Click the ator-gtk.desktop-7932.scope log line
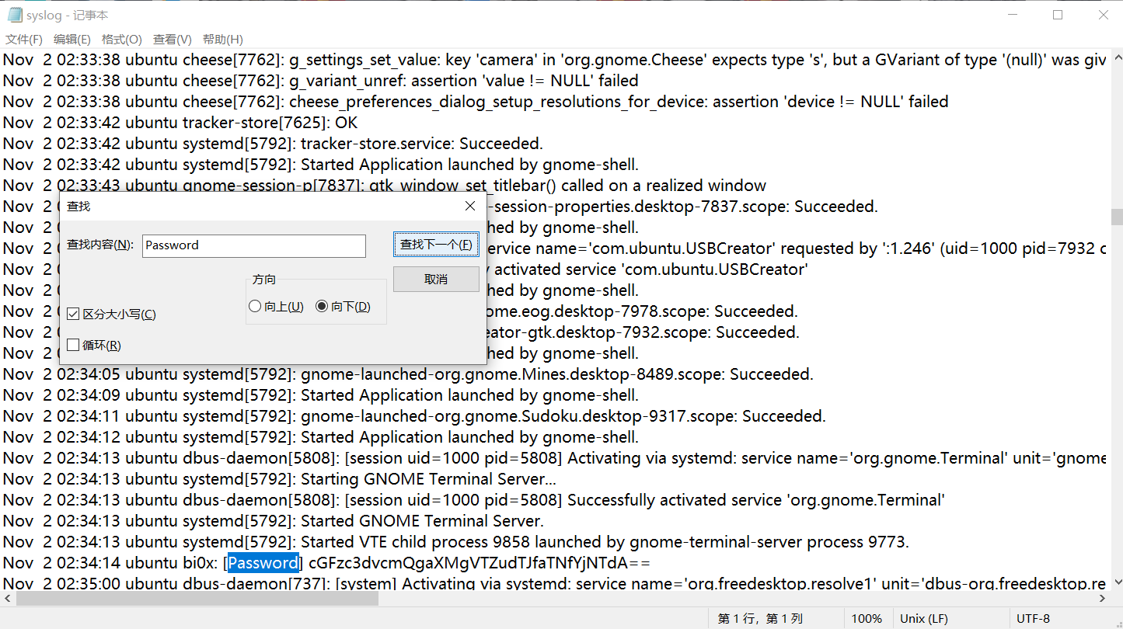This screenshot has width=1123, height=629. [x=643, y=332]
